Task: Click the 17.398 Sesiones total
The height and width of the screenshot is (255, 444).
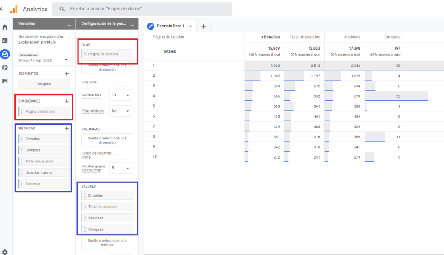Action: click(355, 48)
